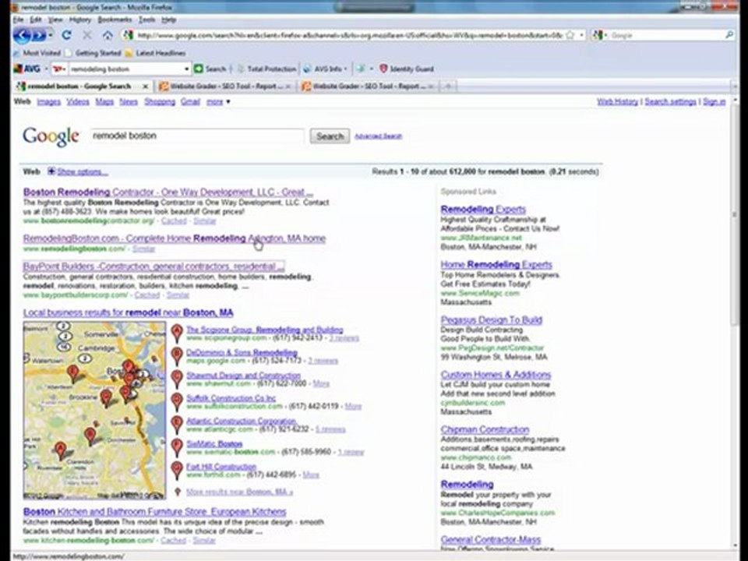Open the Most Visited bookmark folder

coord(37,53)
